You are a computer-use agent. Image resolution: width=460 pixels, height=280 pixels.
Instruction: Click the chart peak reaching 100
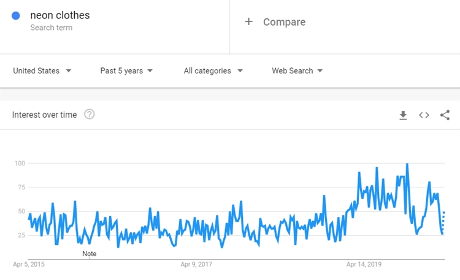(x=407, y=164)
